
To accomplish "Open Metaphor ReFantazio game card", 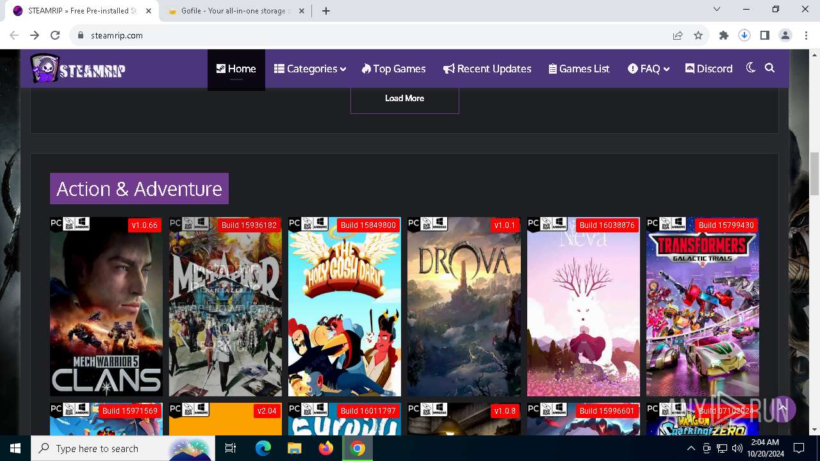I will tap(225, 307).
